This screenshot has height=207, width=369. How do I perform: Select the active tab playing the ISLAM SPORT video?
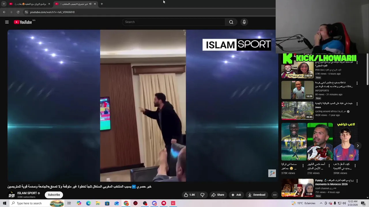[x=76, y=4]
